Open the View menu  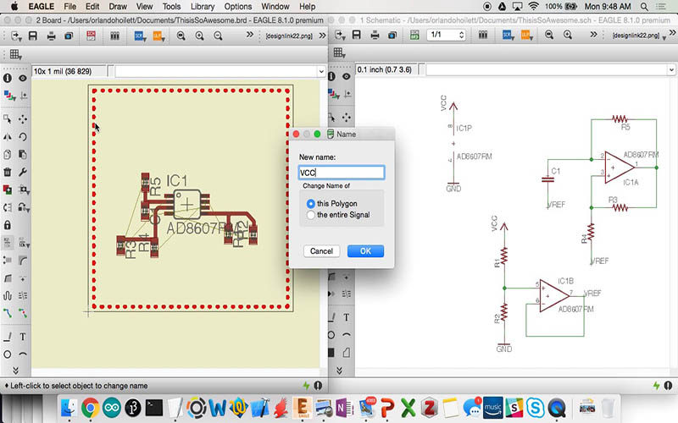(144, 7)
